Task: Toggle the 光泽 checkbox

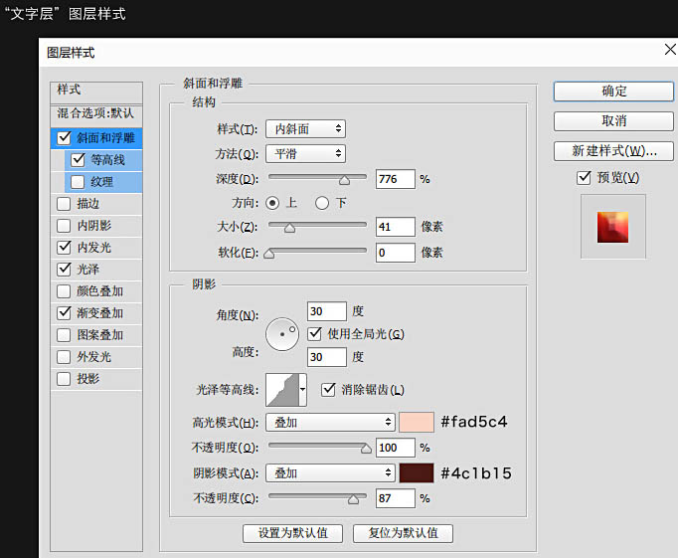Action: coord(64,269)
